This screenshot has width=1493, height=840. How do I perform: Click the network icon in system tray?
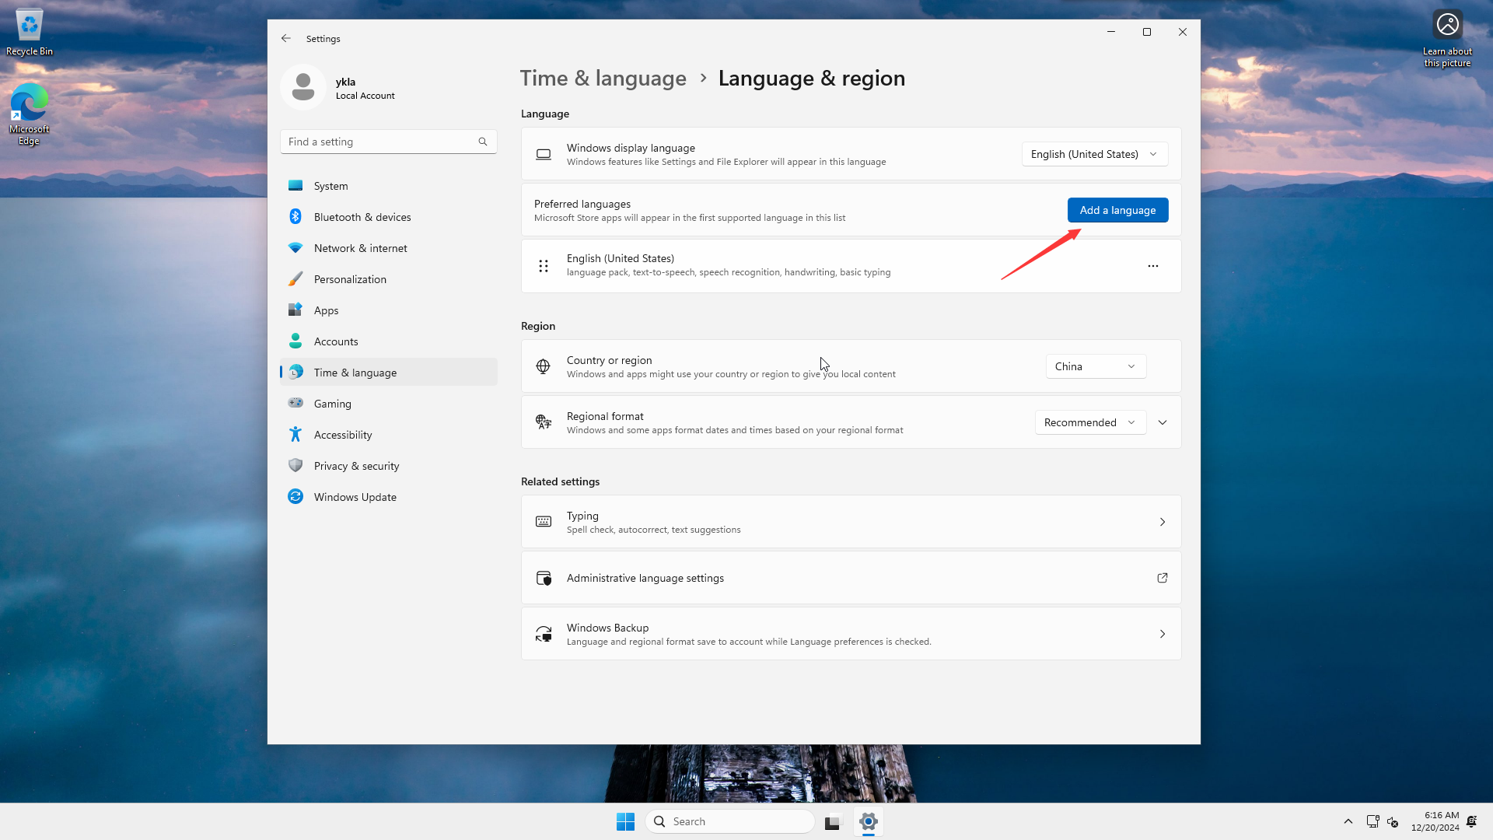coord(1372,821)
